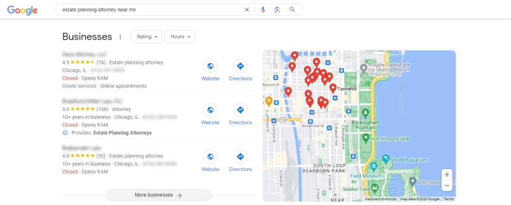511x205 pixels.
Task: Zoom out on the map
Action: click(x=447, y=185)
